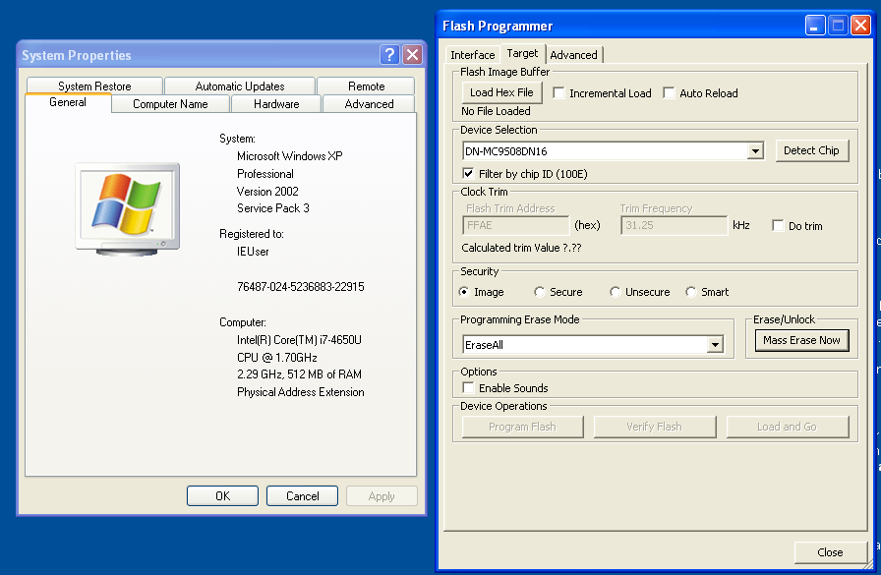881x575 pixels.
Task: Click the Program Flash button
Action: coord(522,427)
